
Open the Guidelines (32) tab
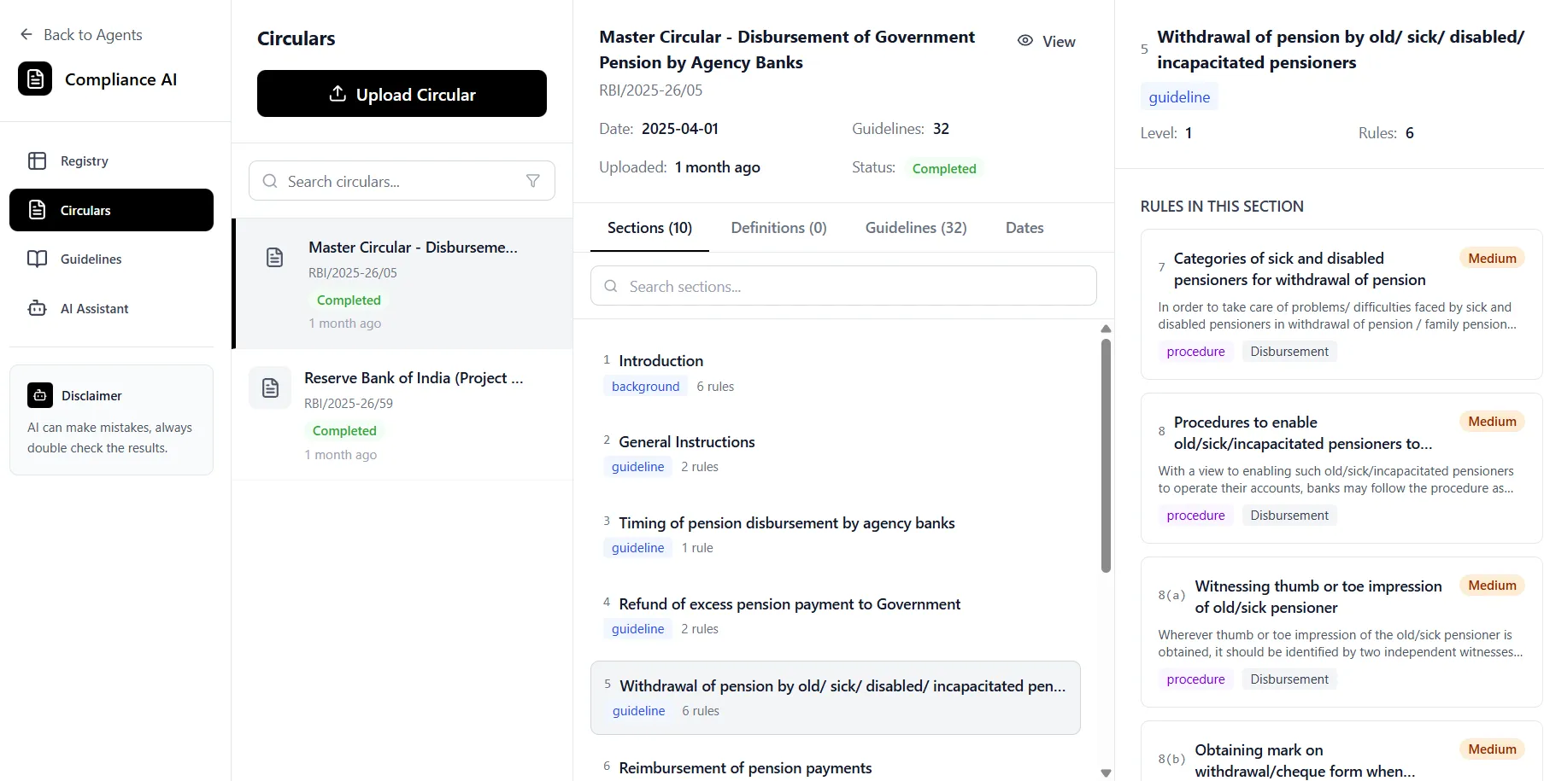(x=915, y=228)
